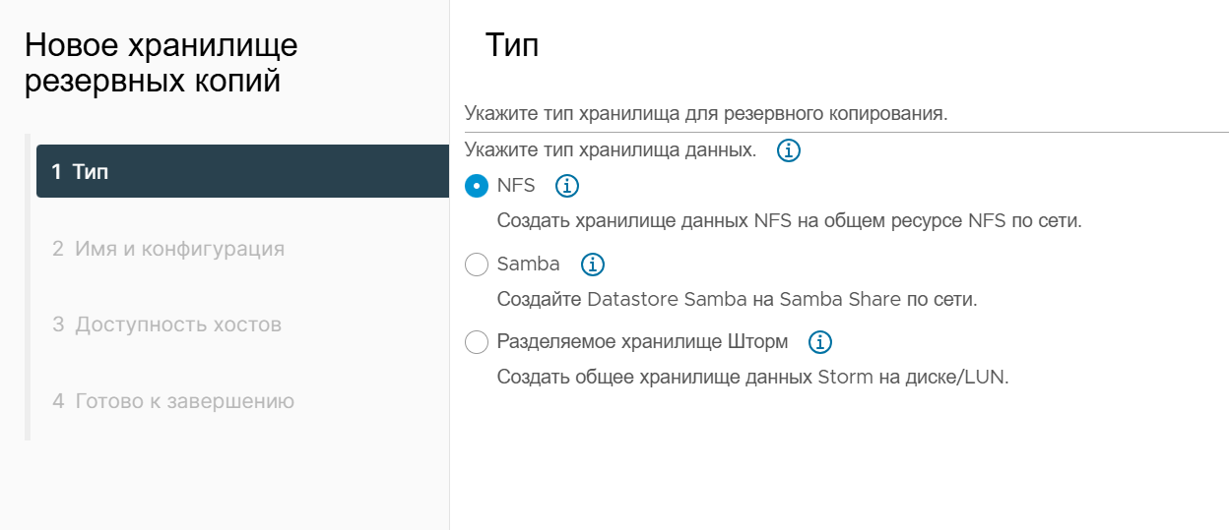Click the Разделяемое хранилище Шторм label
The image size is (1229, 530).
click(x=643, y=342)
